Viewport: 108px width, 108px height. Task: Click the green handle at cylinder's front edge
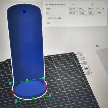click(x=33, y=99)
